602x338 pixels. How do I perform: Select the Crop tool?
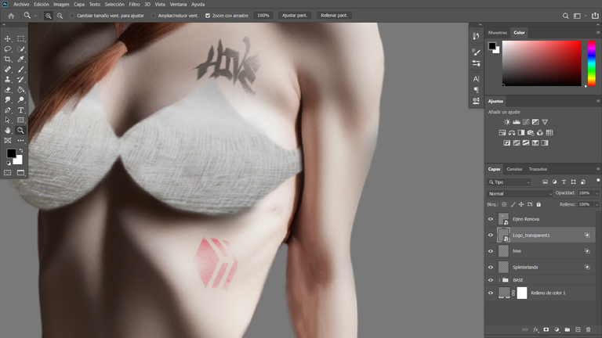click(x=8, y=59)
